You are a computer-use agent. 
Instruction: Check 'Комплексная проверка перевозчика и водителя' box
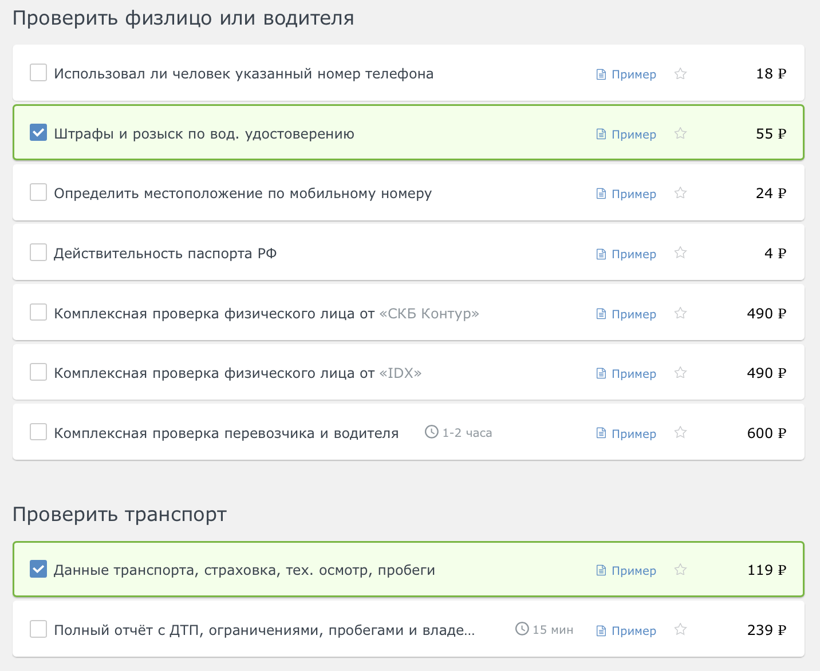point(38,432)
